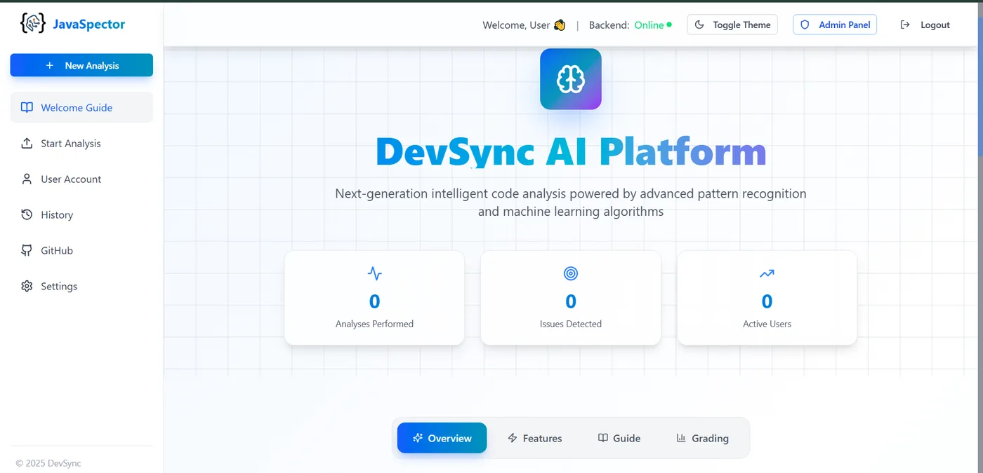Click the pulse icon on Analyses Performed card
Image resolution: width=983 pixels, height=473 pixels.
point(374,273)
